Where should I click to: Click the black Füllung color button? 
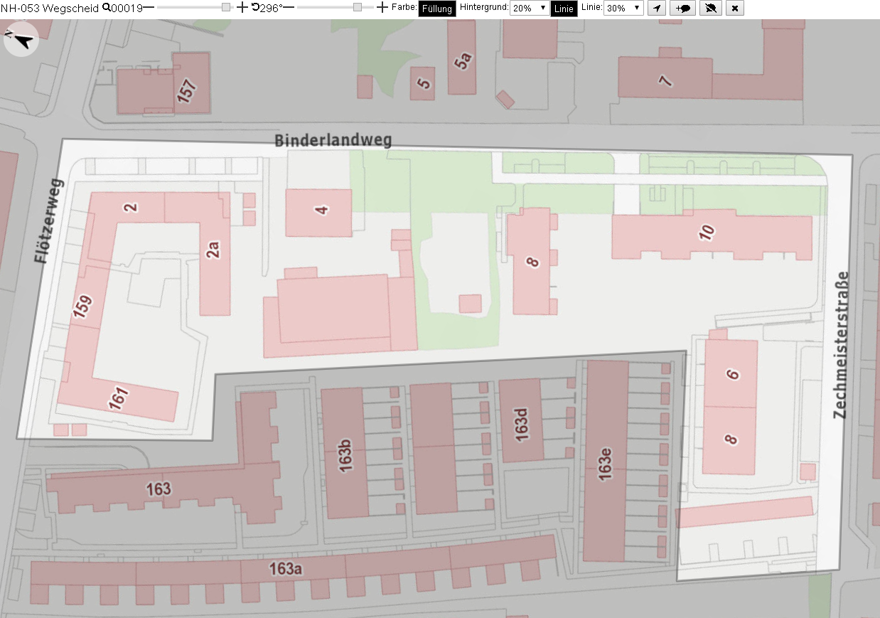(437, 9)
